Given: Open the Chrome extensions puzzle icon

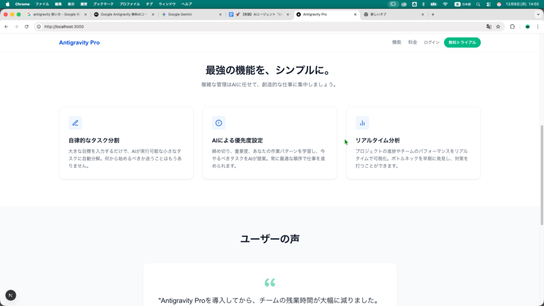Looking at the screenshot, I should 513,27.
